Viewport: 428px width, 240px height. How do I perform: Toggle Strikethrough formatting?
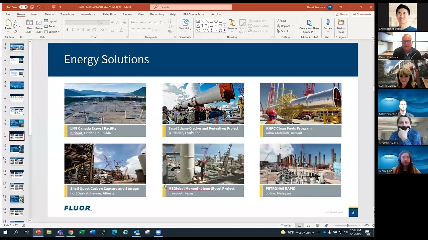coord(89,30)
